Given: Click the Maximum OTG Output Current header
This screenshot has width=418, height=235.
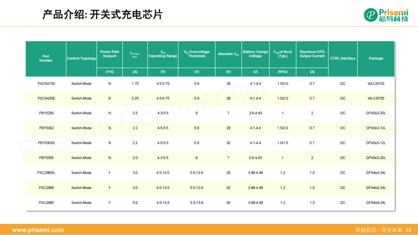Looking at the screenshot, I should [x=312, y=54].
